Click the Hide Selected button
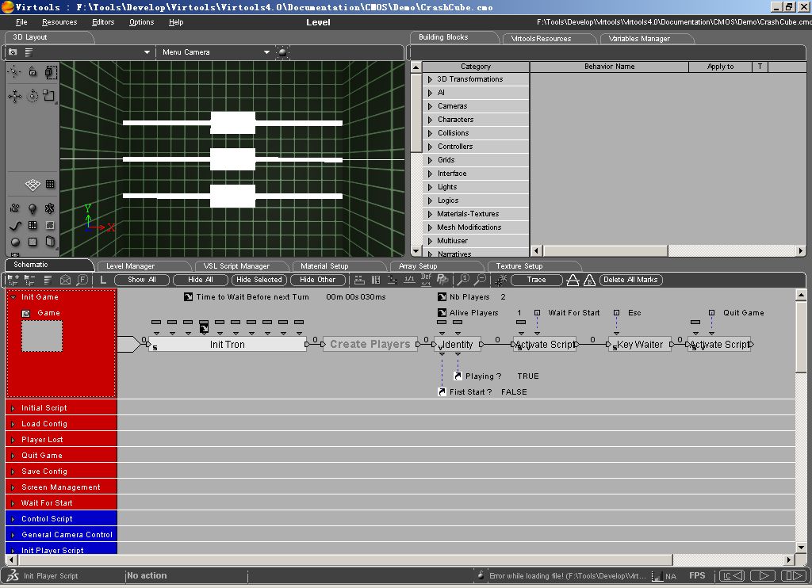812x588 pixels. click(x=259, y=280)
